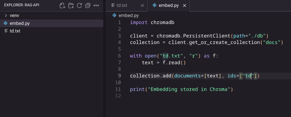Collapse all folders in Explorer
291x117 pixels.
tap(88, 6)
